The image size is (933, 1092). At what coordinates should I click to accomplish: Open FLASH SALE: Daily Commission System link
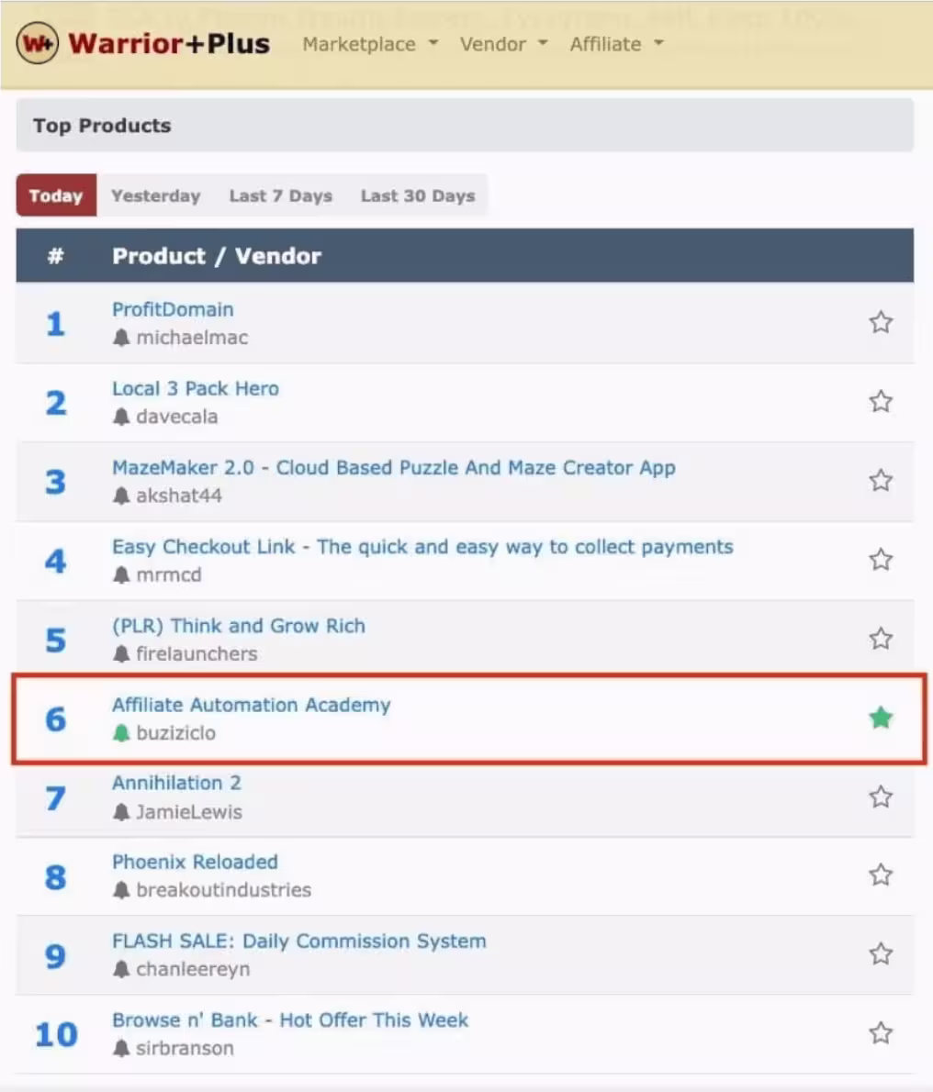[299, 941]
